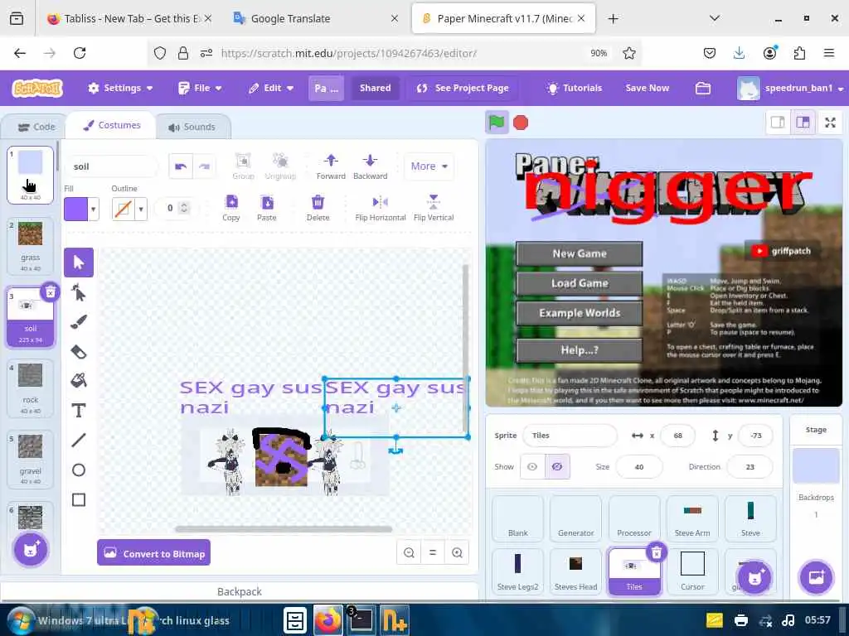Open speedrun_ban1 account menu
This screenshot has width=849, height=636.
[790, 88]
